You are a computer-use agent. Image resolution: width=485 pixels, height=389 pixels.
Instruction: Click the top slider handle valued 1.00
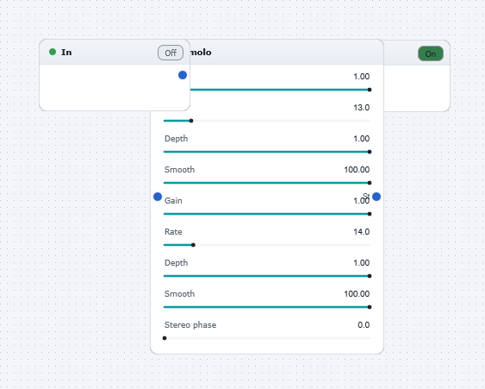pyautogui.click(x=370, y=90)
